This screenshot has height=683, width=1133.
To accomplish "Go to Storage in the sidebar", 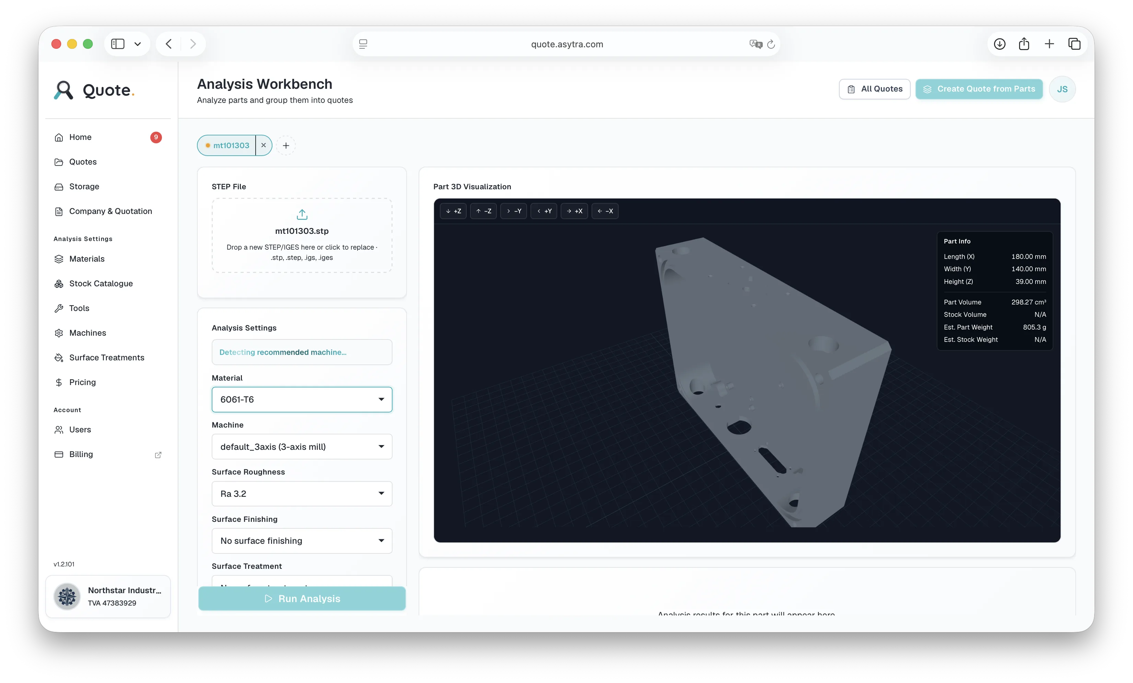I will tap(108, 186).
